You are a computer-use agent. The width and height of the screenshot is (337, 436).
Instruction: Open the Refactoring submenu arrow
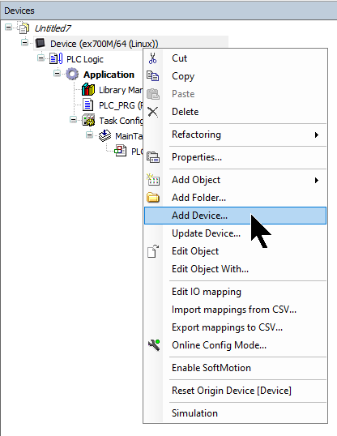(317, 135)
